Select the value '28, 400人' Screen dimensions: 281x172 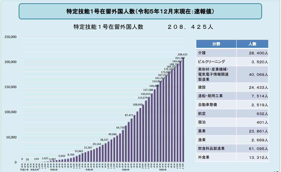coord(258,53)
